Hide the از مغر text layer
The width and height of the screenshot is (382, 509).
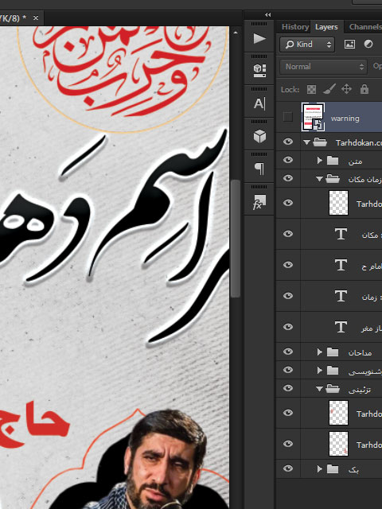pos(288,327)
